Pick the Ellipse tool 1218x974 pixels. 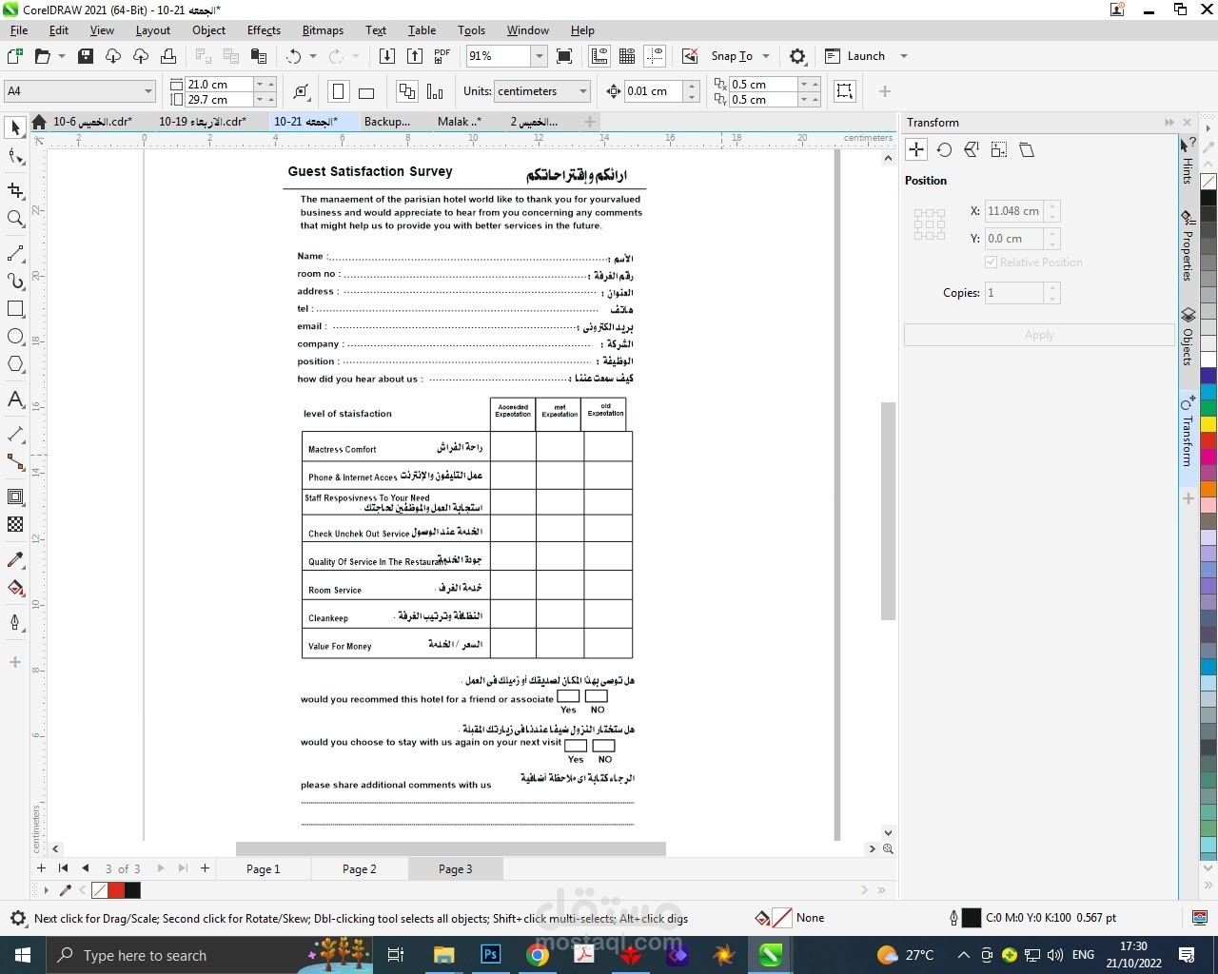tap(15, 336)
